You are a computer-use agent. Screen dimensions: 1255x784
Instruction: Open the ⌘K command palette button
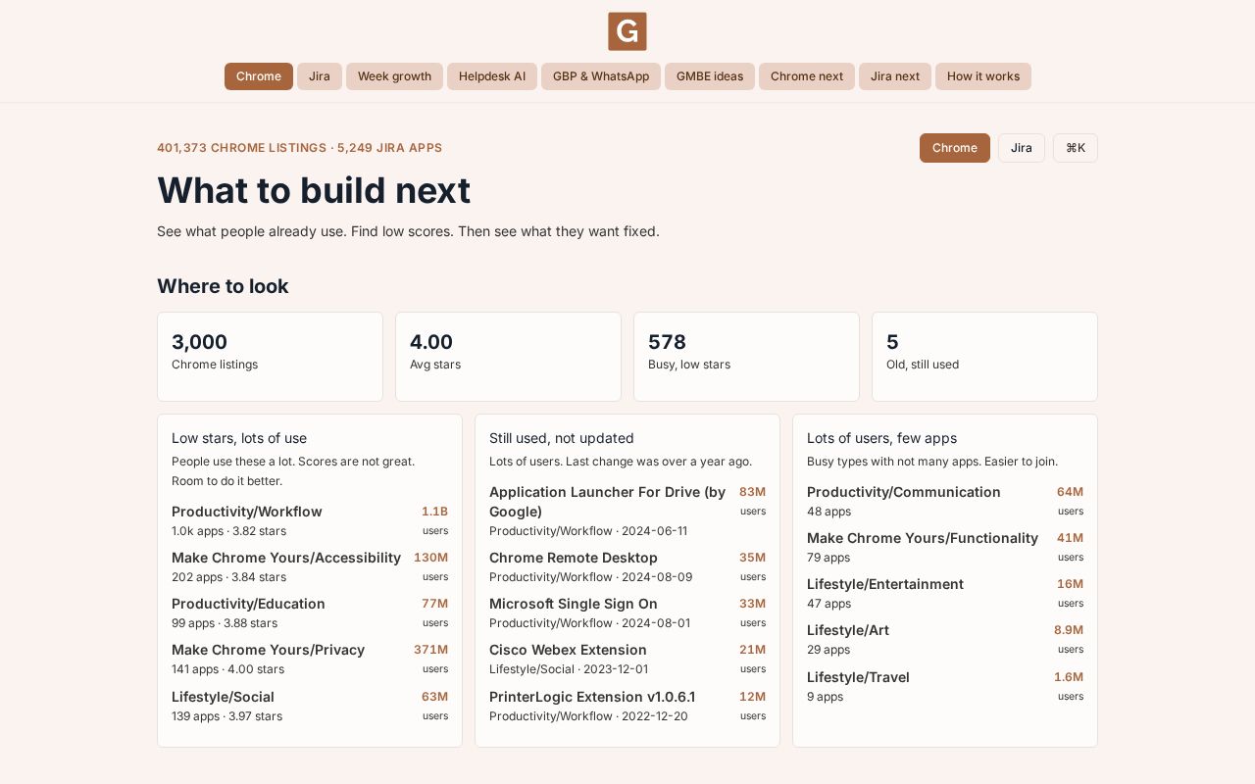point(1076,148)
